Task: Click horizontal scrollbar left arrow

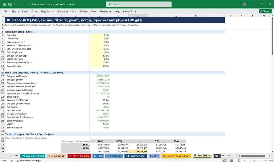Action: (x=239, y=156)
